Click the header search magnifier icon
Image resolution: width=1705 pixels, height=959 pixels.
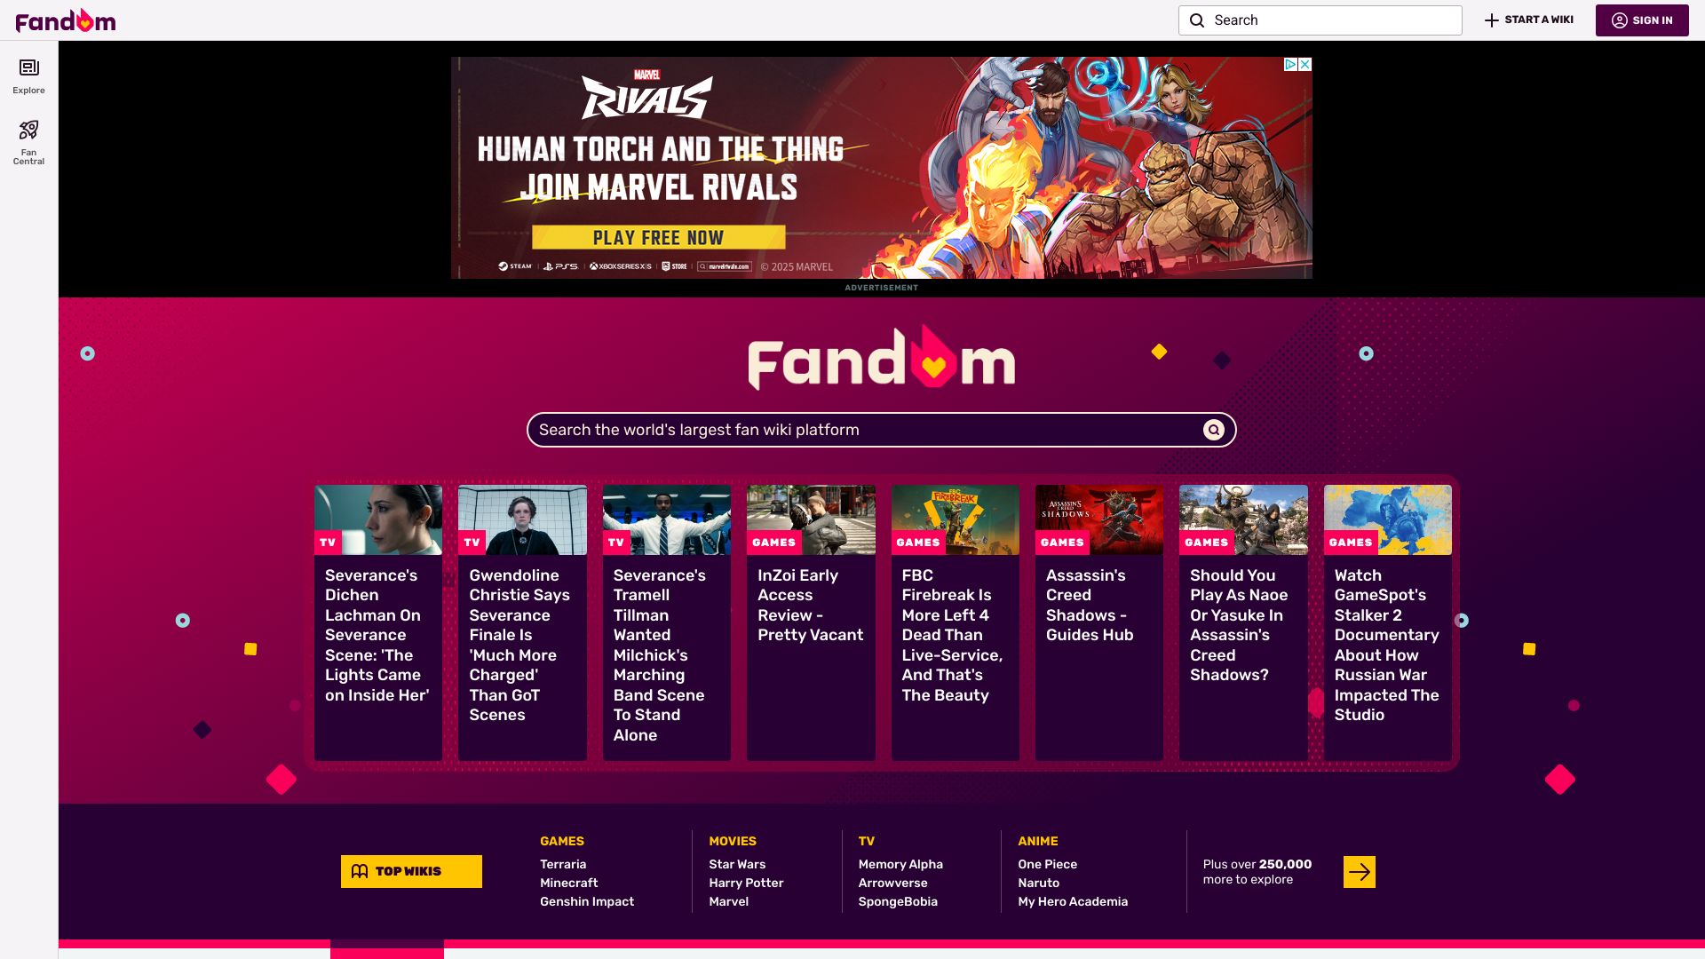1197,20
